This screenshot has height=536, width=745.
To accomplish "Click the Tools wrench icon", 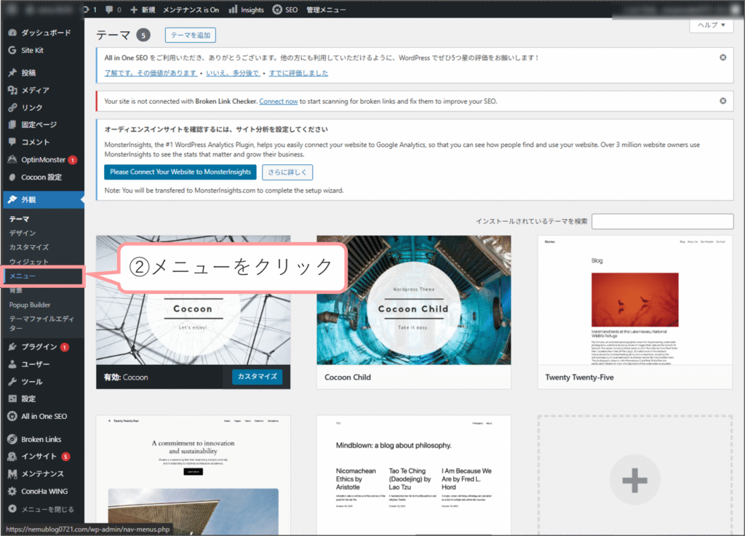I will click(12, 382).
